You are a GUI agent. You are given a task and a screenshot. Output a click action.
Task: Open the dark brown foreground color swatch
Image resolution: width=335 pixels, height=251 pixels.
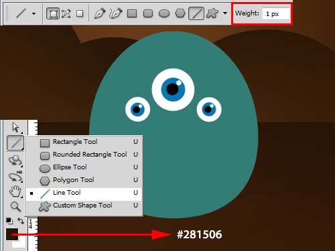coord(12,234)
